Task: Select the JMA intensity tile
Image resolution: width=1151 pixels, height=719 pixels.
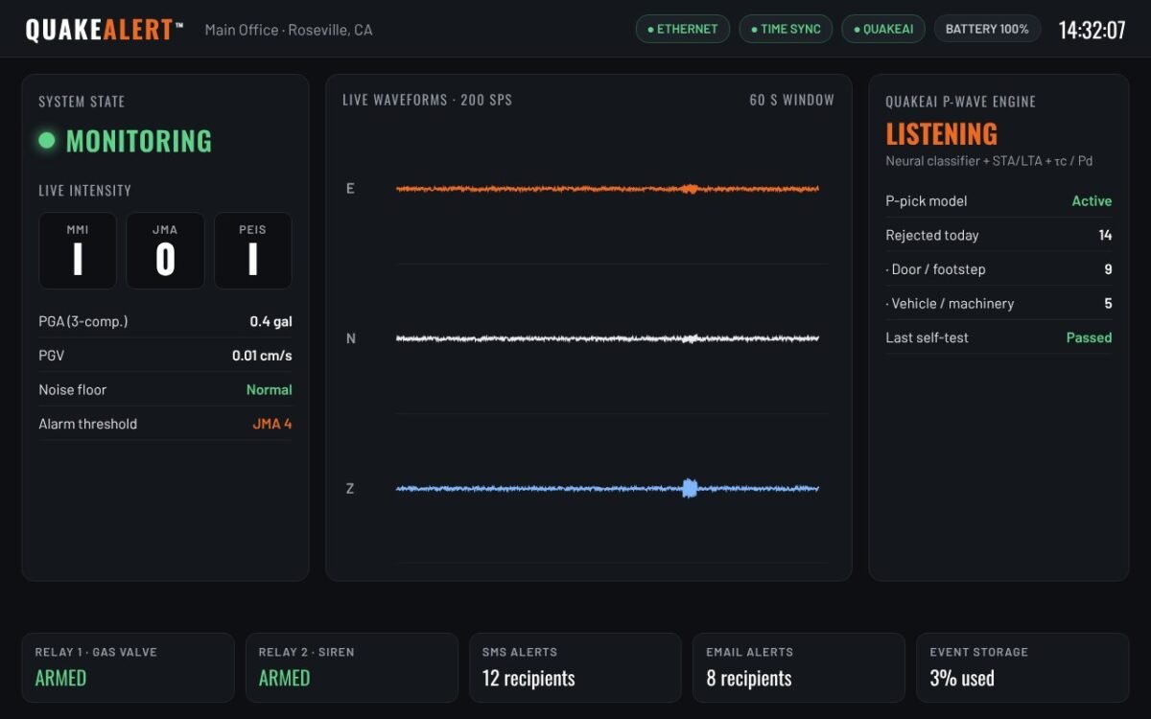Action: click(x=165, y=250)
